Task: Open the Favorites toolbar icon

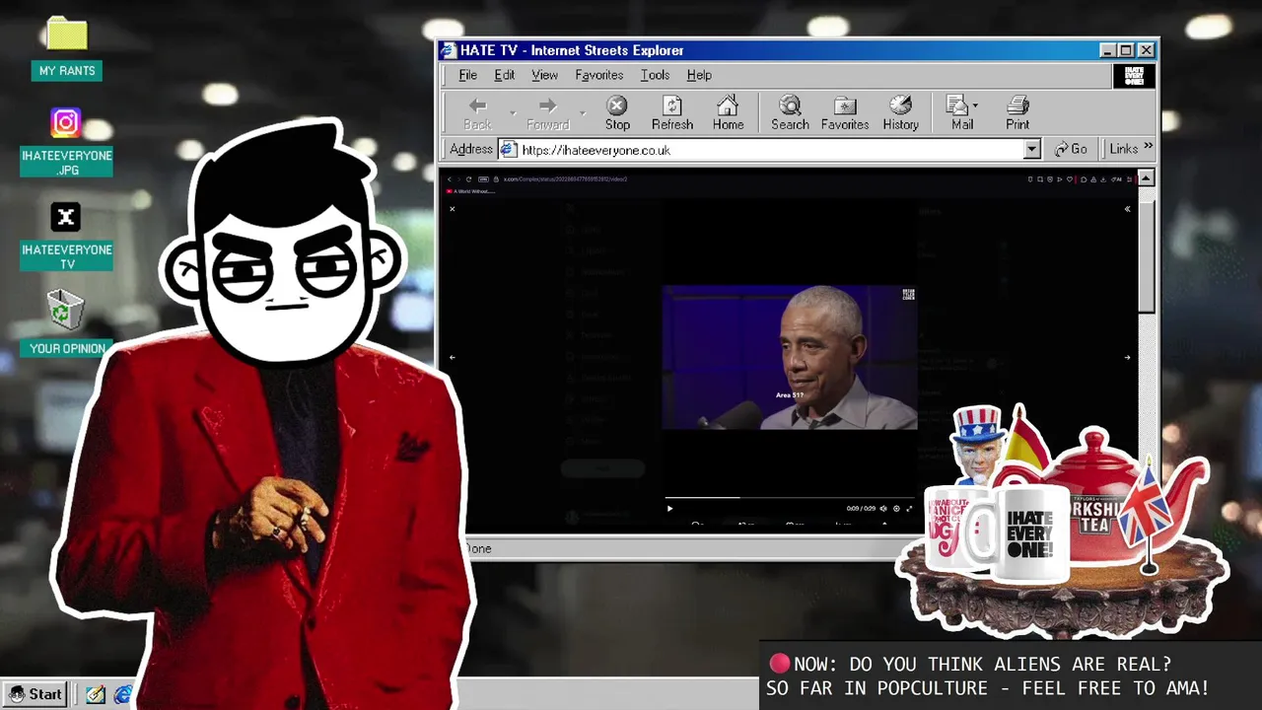Action: (845, 113)
